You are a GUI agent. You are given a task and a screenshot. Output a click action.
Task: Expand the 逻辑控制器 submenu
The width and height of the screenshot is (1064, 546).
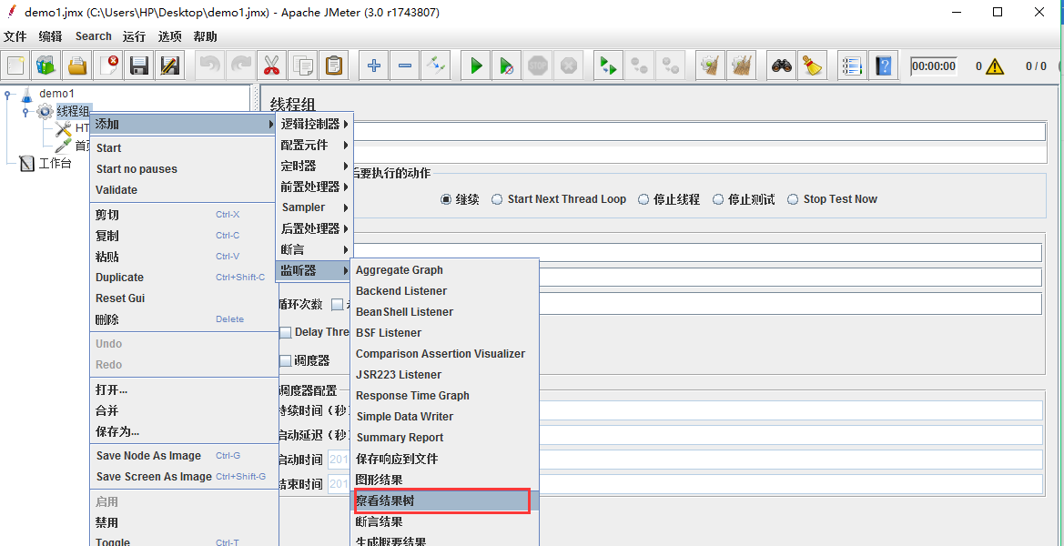tap(315, 124)
